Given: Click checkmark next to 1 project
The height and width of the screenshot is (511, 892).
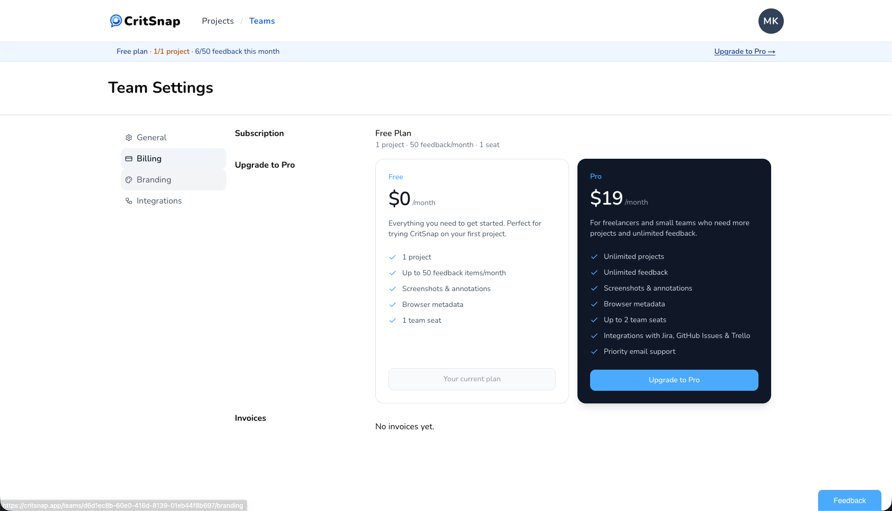Looking at the screenshot, I should pos(393,257).
